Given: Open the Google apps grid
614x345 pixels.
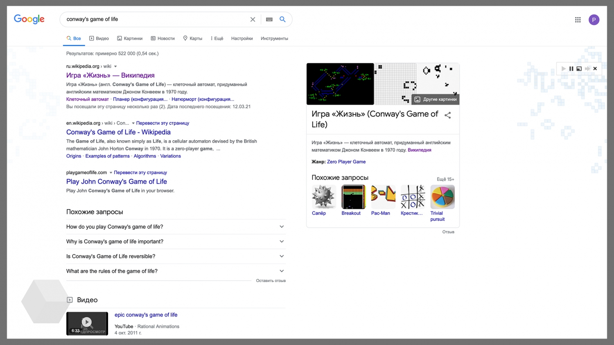Looking at the screenshot, I should click(x=578, y=20).
